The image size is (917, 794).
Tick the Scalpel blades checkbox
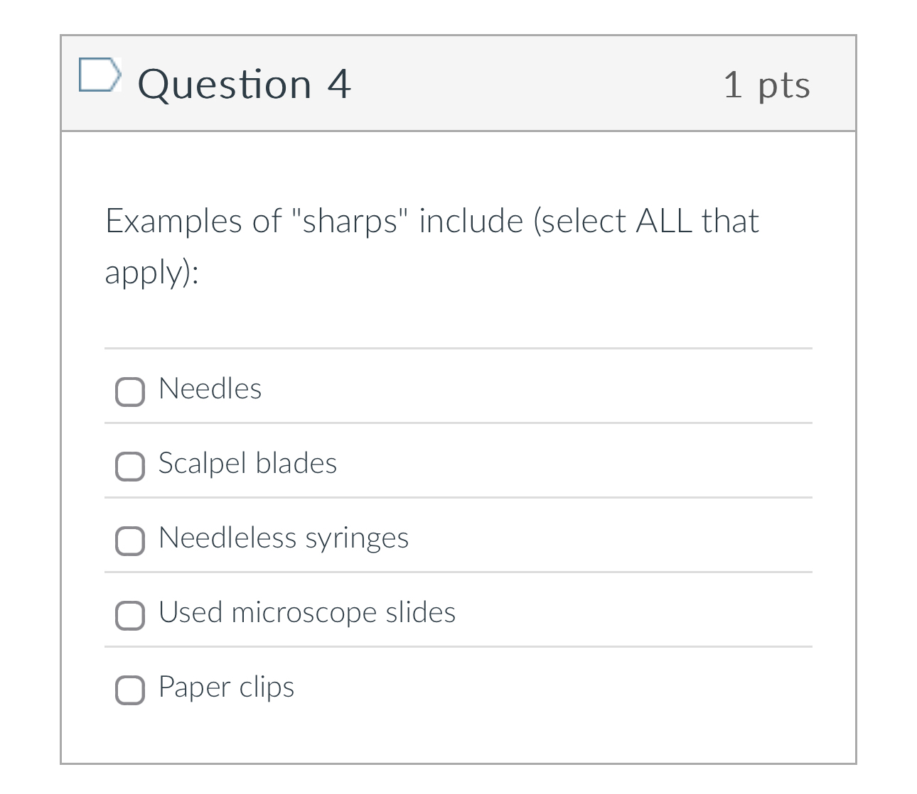(x=130, y=466)
